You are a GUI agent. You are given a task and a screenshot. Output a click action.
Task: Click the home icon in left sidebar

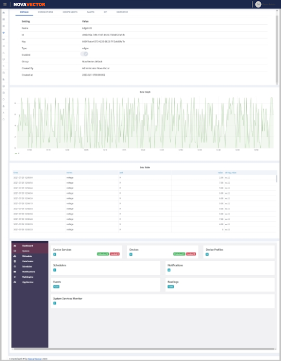pyautogui.click(x=3, y=13)
